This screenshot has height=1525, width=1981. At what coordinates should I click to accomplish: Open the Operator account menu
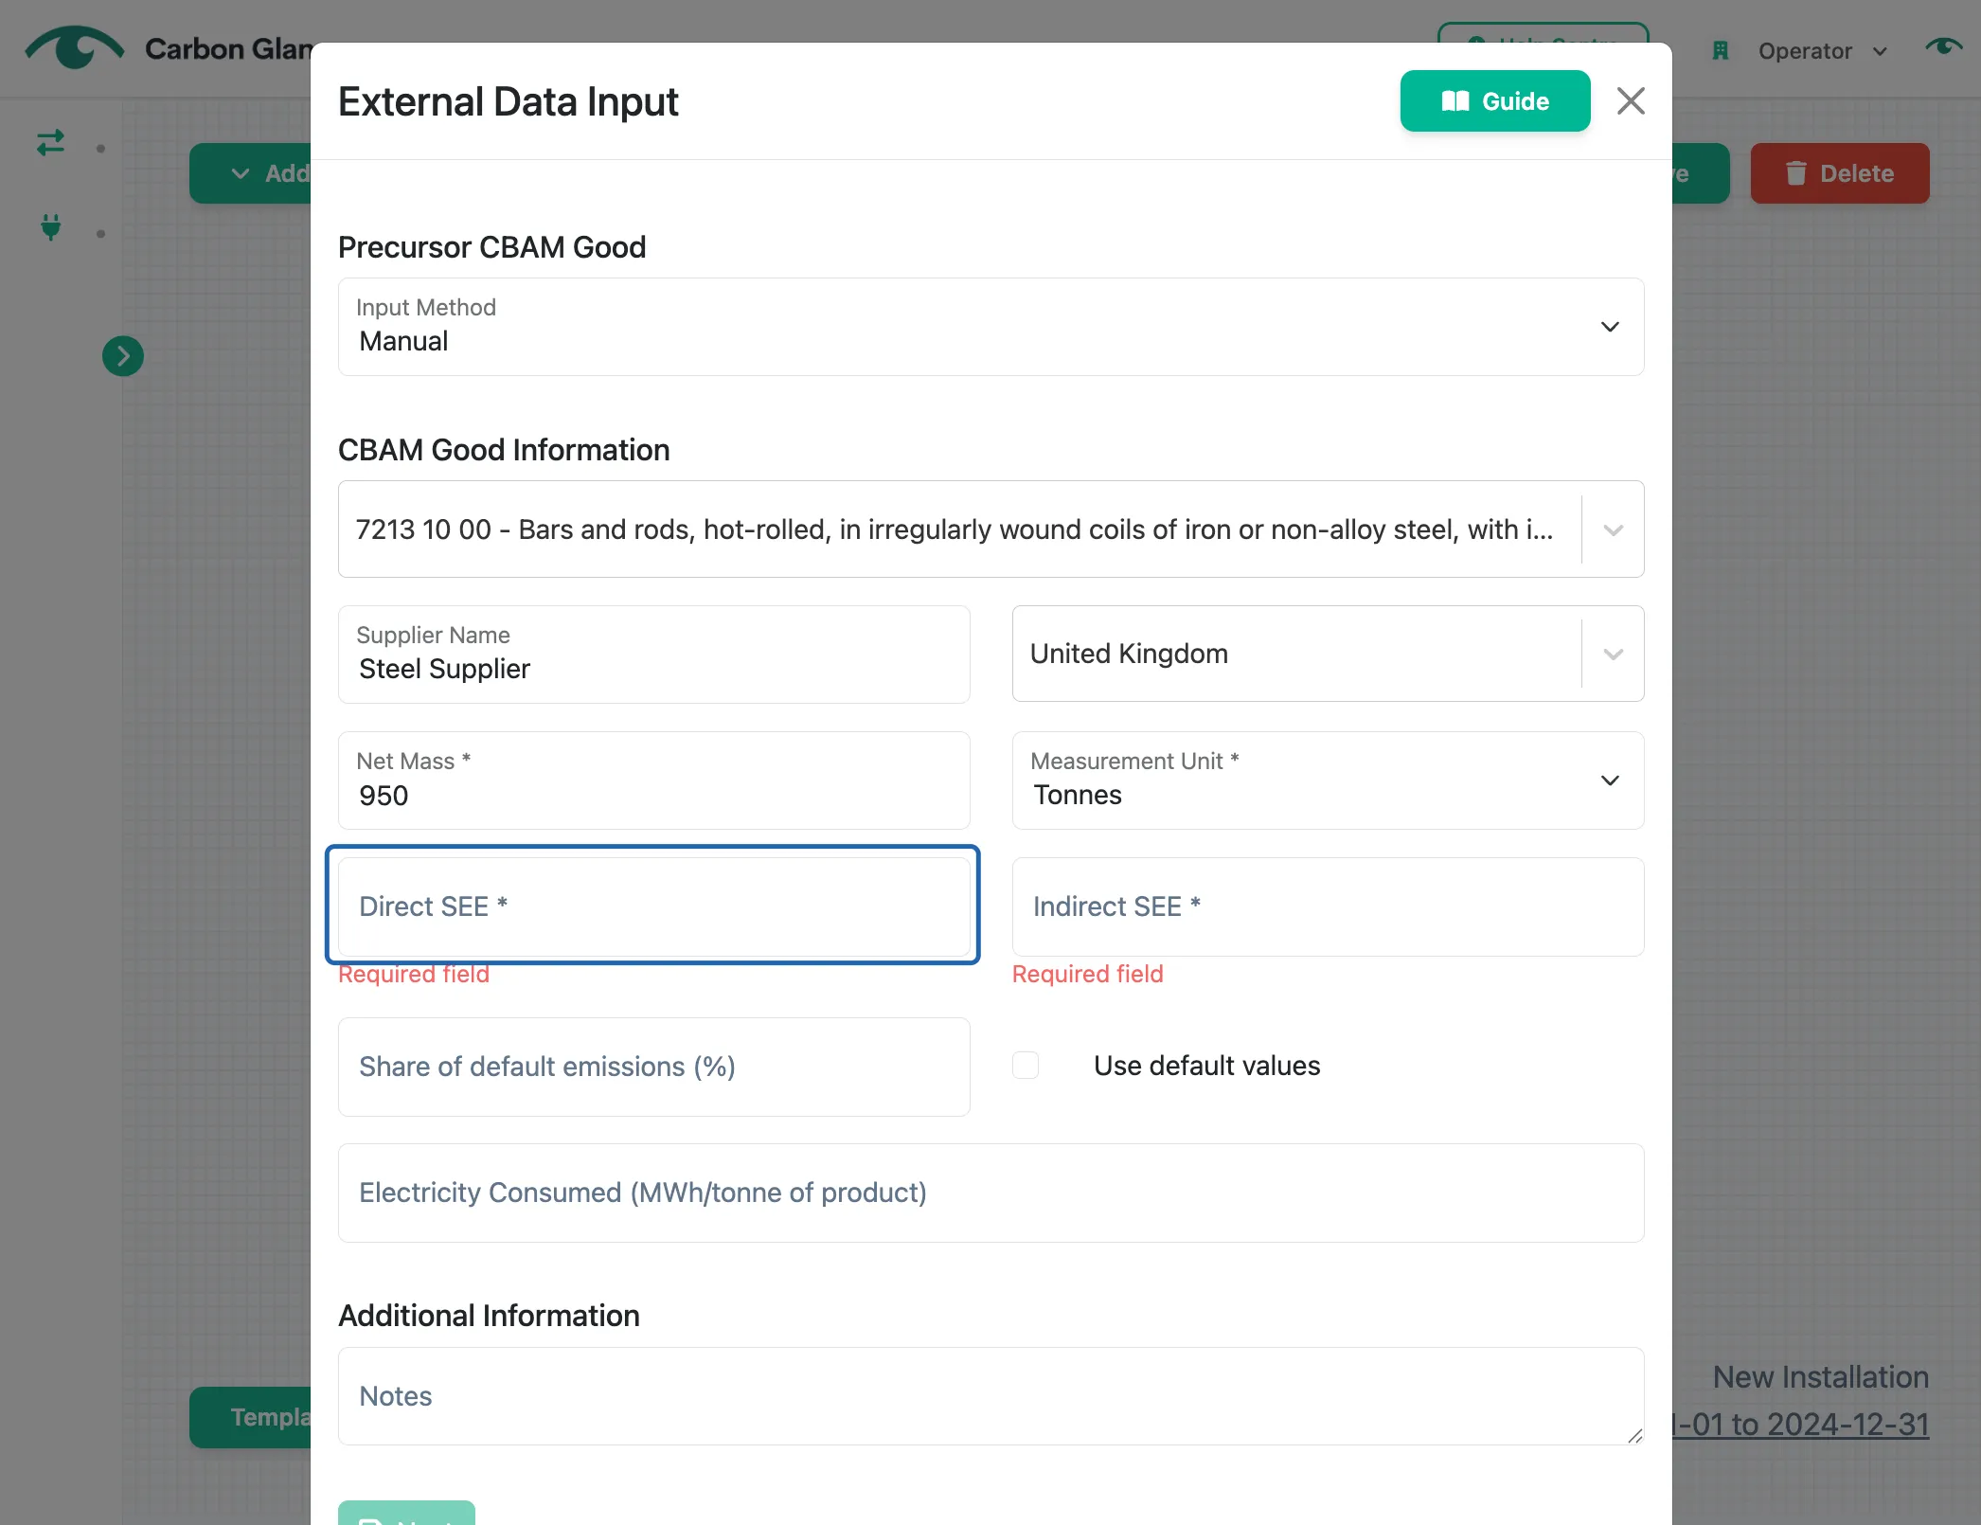point(1822,51)
